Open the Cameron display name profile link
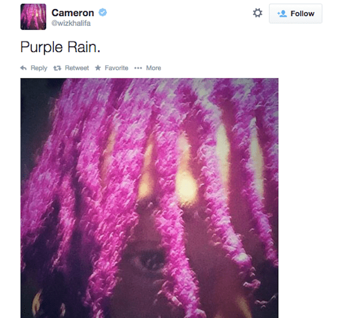Viewport: 341px width, 318px height. (x=72, y=13)
